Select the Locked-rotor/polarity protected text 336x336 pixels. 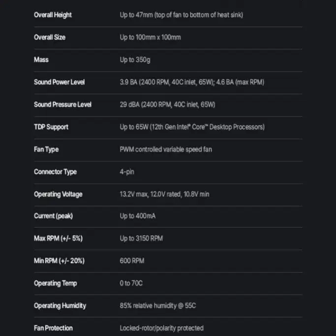[x=161, y=328]
